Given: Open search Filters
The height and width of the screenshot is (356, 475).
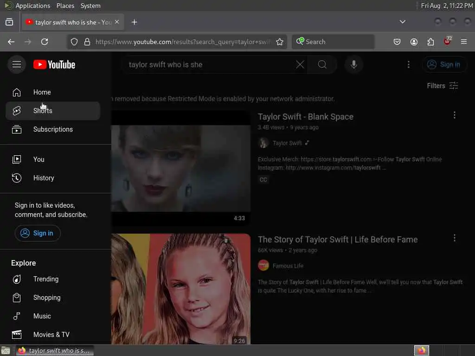Looking at the screenshot, I should [443, 86].
